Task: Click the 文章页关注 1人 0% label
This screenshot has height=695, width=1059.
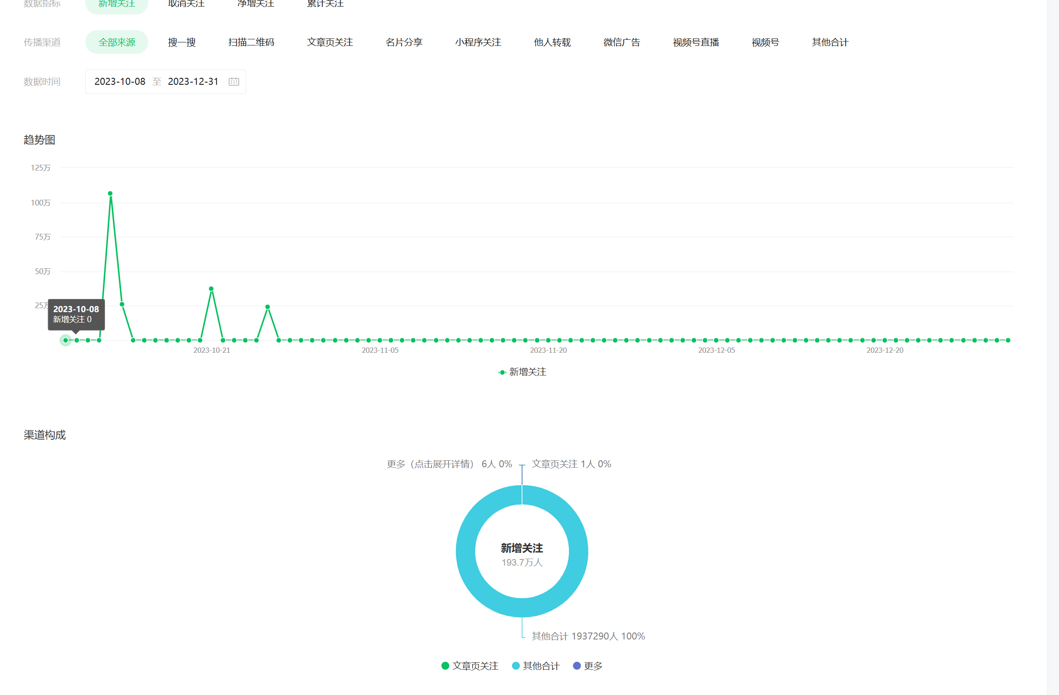Action: 571,464
